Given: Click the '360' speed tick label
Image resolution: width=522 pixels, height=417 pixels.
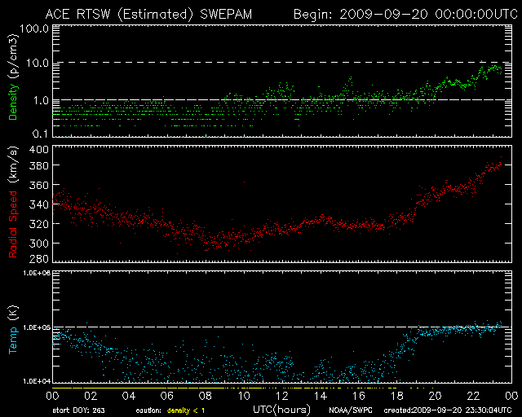Looking at the screenshot, I should pos(38,185).
